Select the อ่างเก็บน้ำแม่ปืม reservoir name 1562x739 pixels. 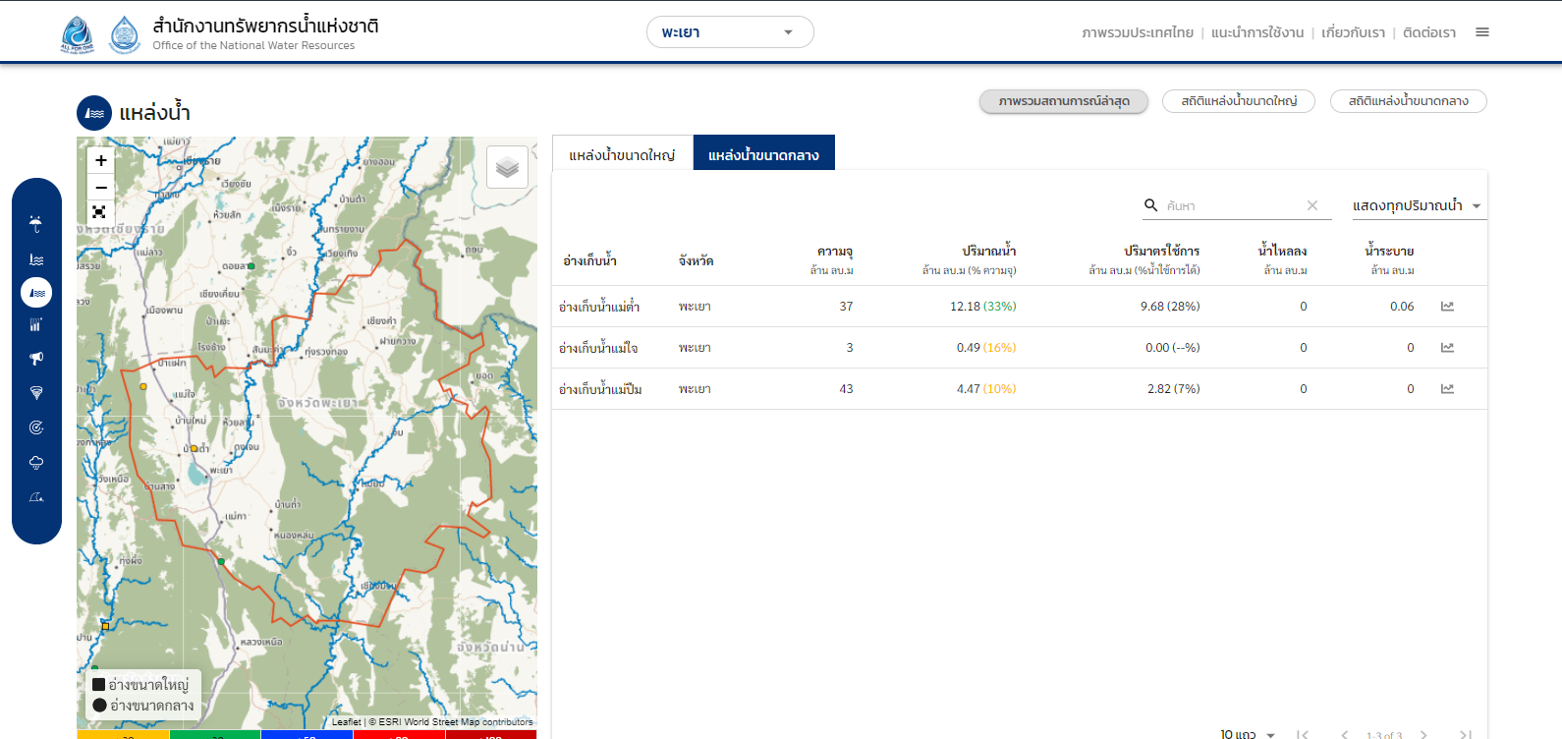click(x=600, y=389)
